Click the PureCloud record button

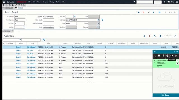[x=176, y=56]
